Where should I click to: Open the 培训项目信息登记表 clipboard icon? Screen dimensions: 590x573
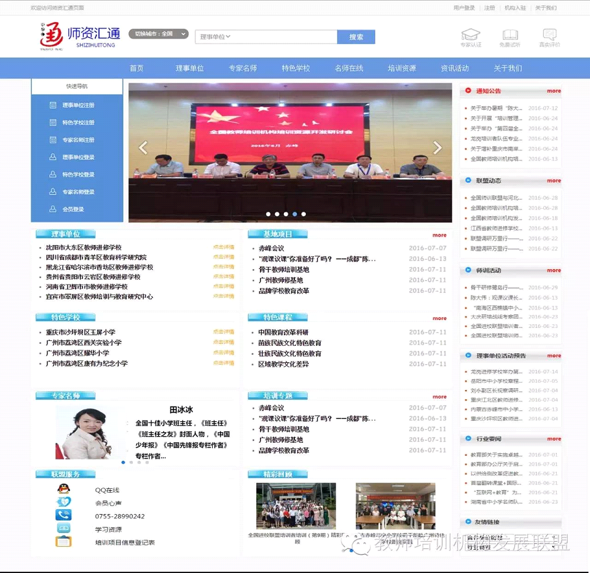(63, 542)
